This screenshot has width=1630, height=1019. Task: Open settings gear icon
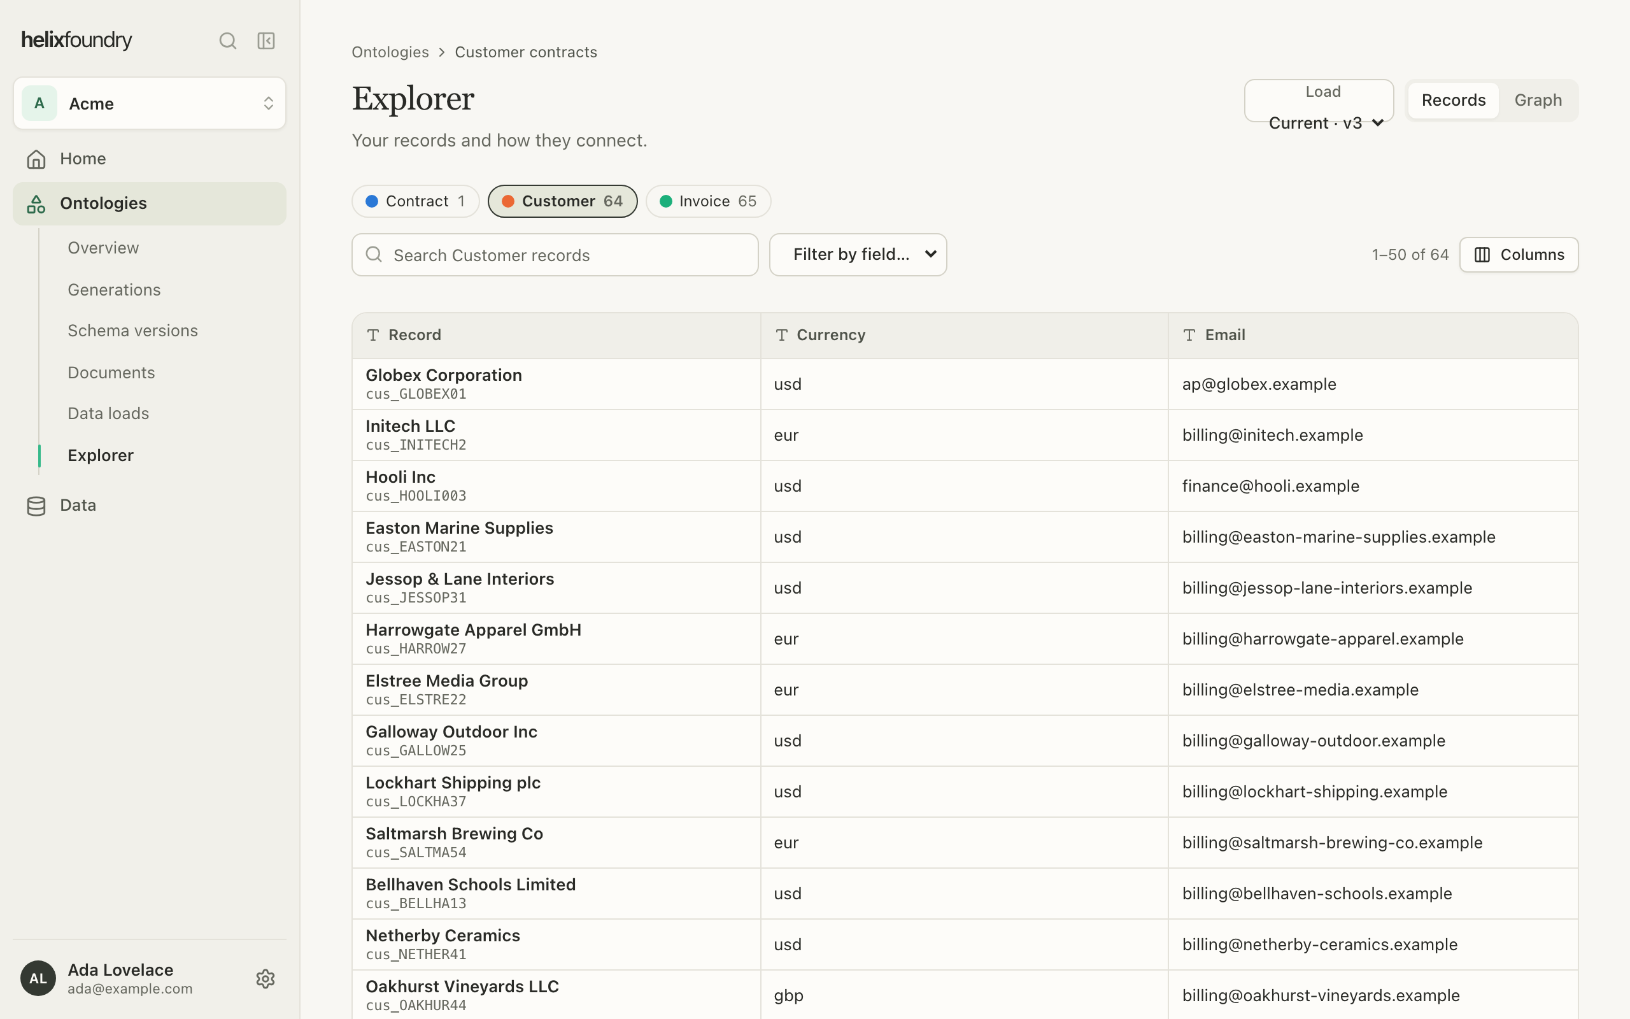pyautogui.click(x=266, y=979)
